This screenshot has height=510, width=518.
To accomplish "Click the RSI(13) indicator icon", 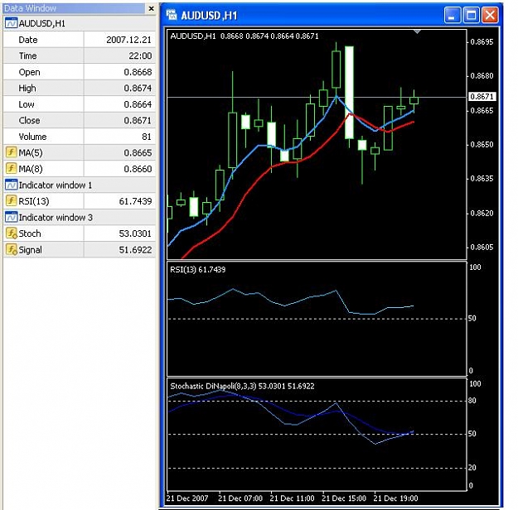I will [12, 200].
